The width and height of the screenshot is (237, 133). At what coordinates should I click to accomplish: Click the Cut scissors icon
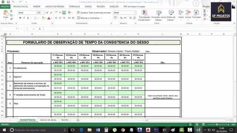pyautogui.click(x=11, y=11)
